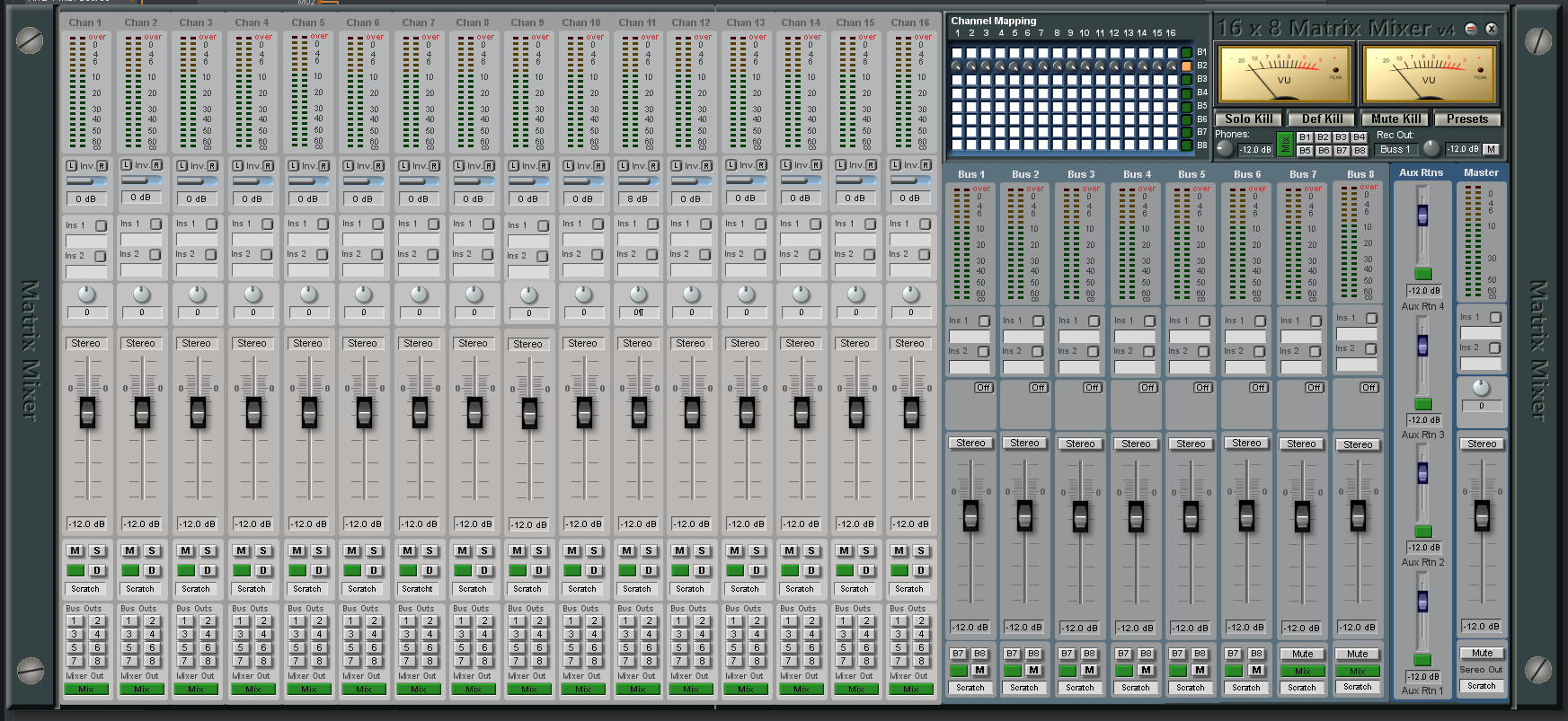1568x721 pixels.
Task: Mute Bus 3 with its M button
Action: pyautogui.click(x=1089, y=670)
